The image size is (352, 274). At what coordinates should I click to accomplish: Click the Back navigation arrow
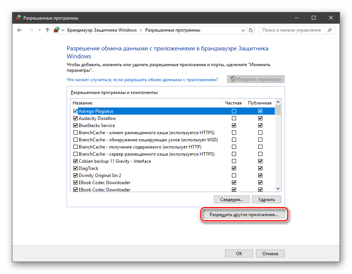(x=20, y=30)
